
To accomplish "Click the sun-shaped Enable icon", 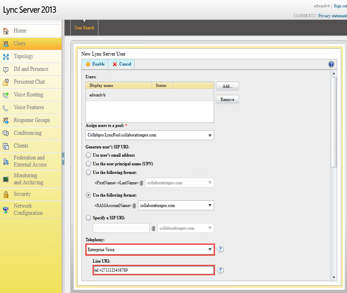I will (88, 64).
